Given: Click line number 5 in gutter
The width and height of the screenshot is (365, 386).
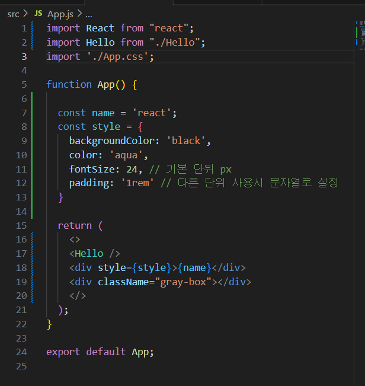Looking at the screenshot, I should click(x=24, y=85).
